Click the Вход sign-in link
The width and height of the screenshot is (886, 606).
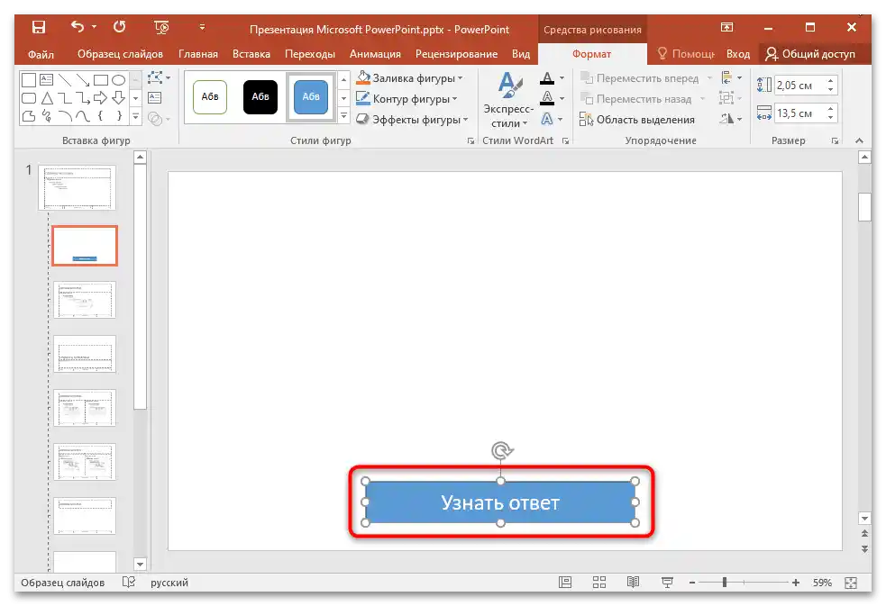737,54
